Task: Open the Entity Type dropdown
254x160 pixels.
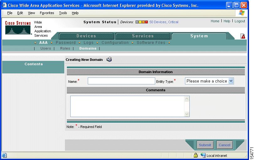Action: pos(209,81)
